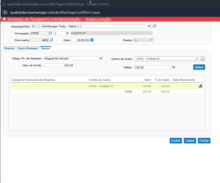Image resolution: width=220 pixels, height=183 pixels.
Task: Click the edit pencil icon in rateio row
Action: 200,86
